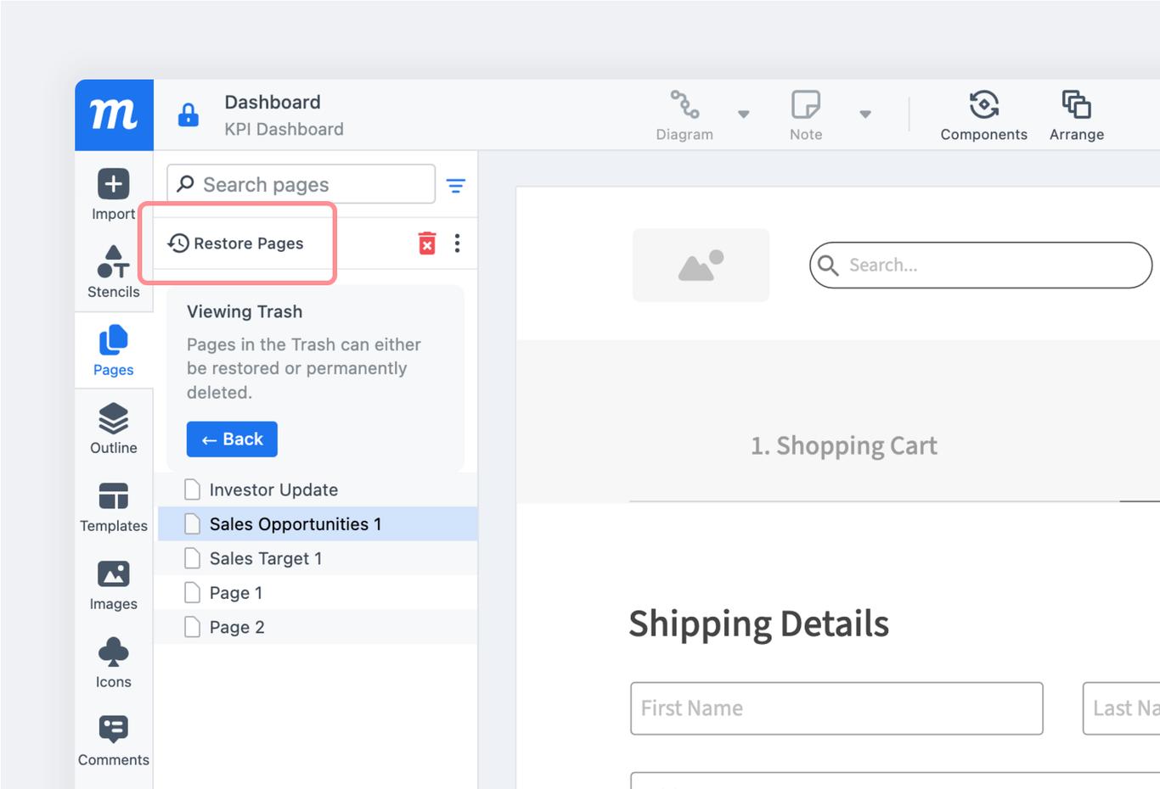The image size is (1160, 789).
Task: Select the Diagram tool
Action: [x=684, y=115]
